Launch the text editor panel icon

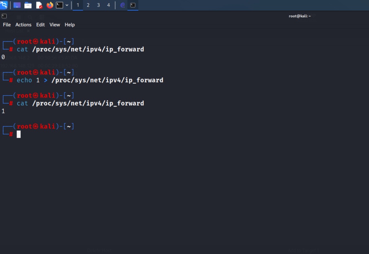point(39,5)
